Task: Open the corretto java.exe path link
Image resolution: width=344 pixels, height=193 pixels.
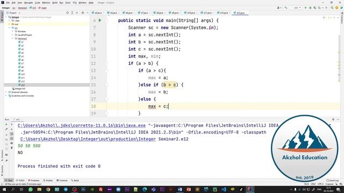Action: pyautogui.click(x=82, y=125)
